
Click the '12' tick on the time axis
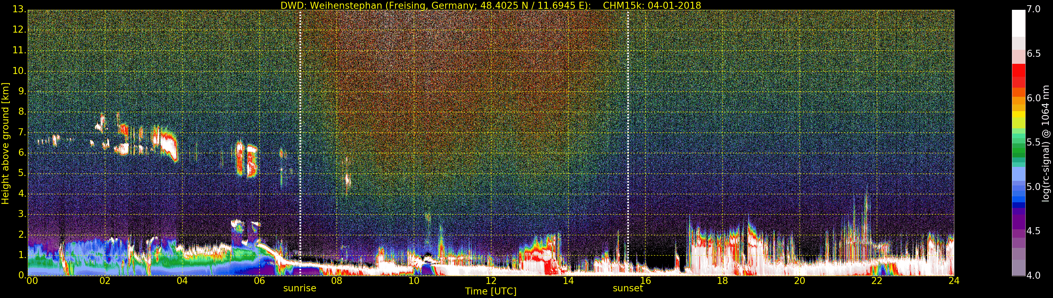click(x=491, y=281)
